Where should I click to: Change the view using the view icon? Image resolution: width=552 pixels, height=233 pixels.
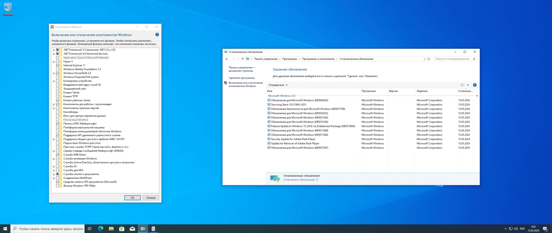tap(463, 85)
